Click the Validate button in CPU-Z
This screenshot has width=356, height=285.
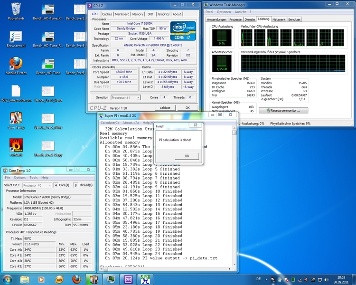(x=165, y=108)
